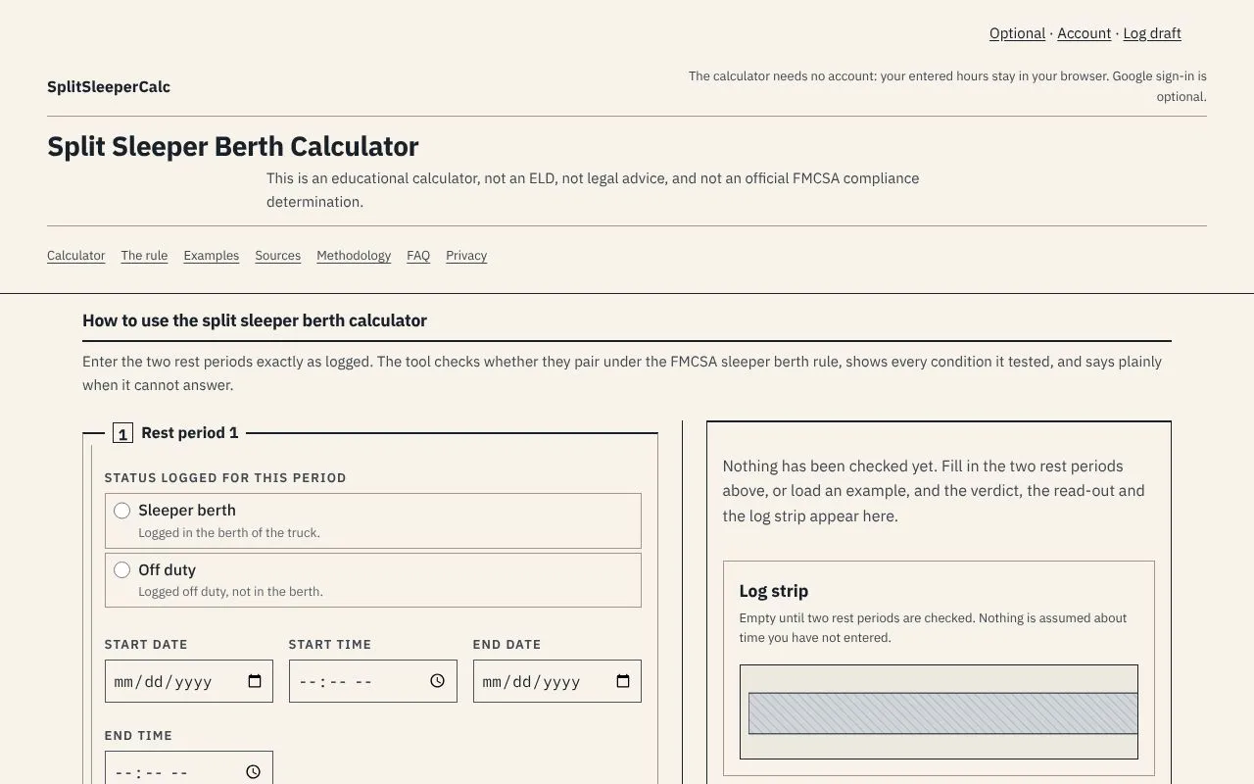
Task: Click the SplitSleeperCalc site name
Action: click(109, 87)
